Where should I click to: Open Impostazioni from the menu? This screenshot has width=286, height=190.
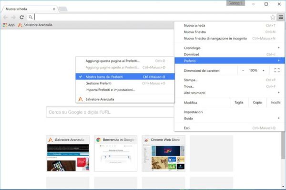(229, 112)
